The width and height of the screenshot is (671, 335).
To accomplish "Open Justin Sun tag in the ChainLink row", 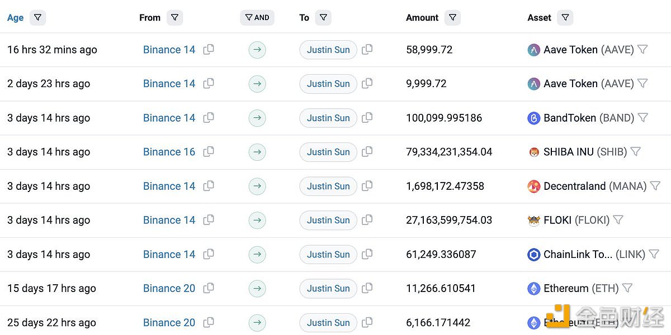I will tap(328, 254).
